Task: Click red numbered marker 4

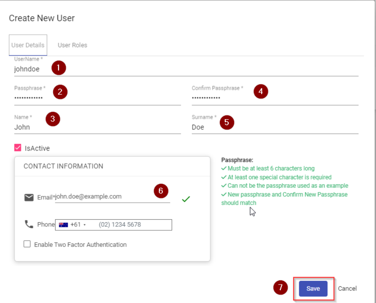Action: pos(261,92)
